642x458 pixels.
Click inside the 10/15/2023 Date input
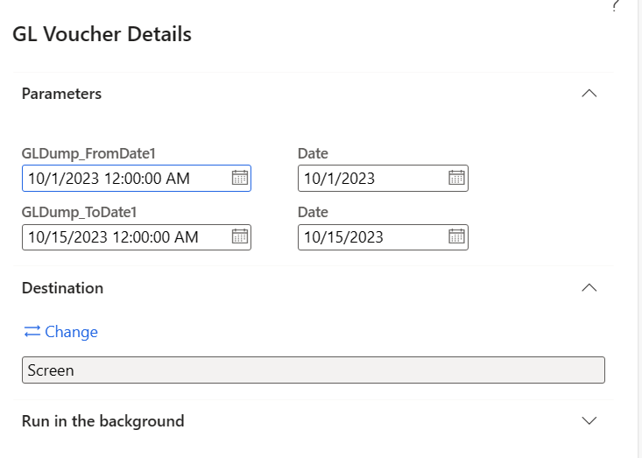pos(368,236)
